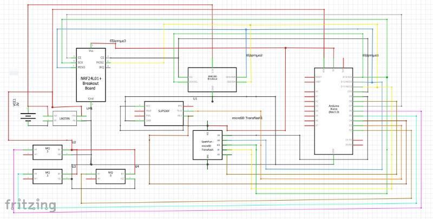433x219 pixels.
Task: Click the 'microSD Transflash1' label
Action: click(247, 118)
